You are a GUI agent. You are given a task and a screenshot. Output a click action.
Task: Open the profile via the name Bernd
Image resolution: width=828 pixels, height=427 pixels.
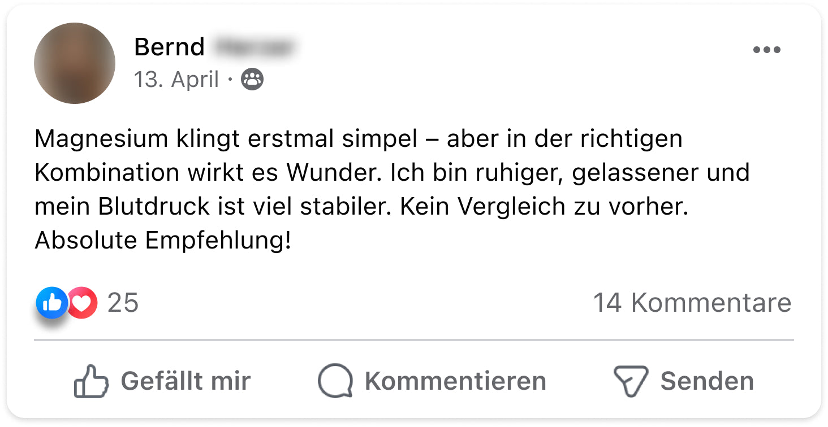pyautogui.click(x=169, y=47)
